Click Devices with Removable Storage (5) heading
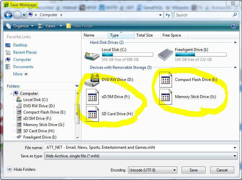Viewport: 242px width, 180px height. coord(121,67)
